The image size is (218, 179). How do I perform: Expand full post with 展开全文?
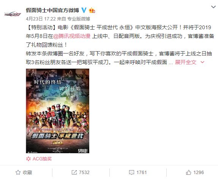[x=186, y=62]
